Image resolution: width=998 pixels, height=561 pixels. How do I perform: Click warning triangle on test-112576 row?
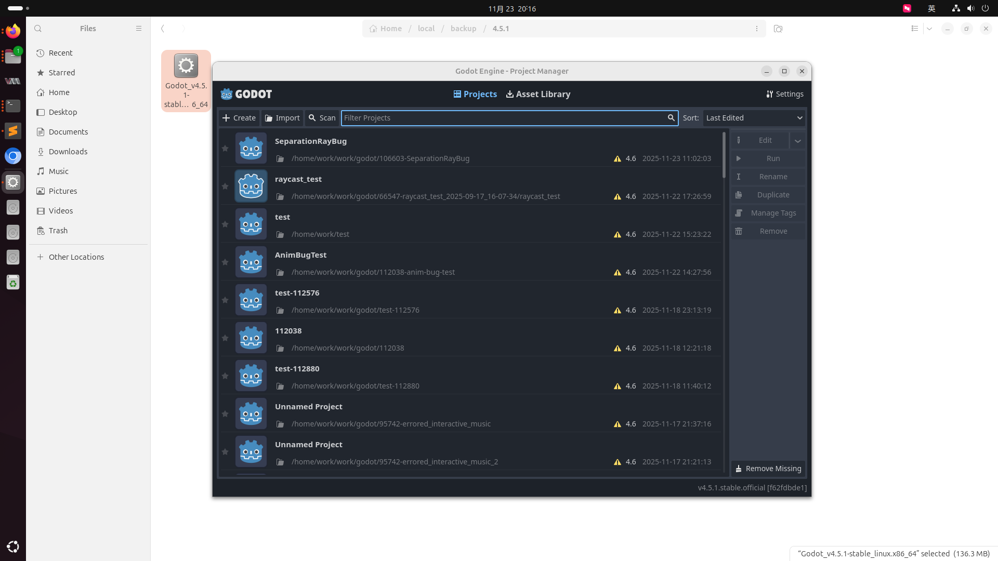(617, 311)
